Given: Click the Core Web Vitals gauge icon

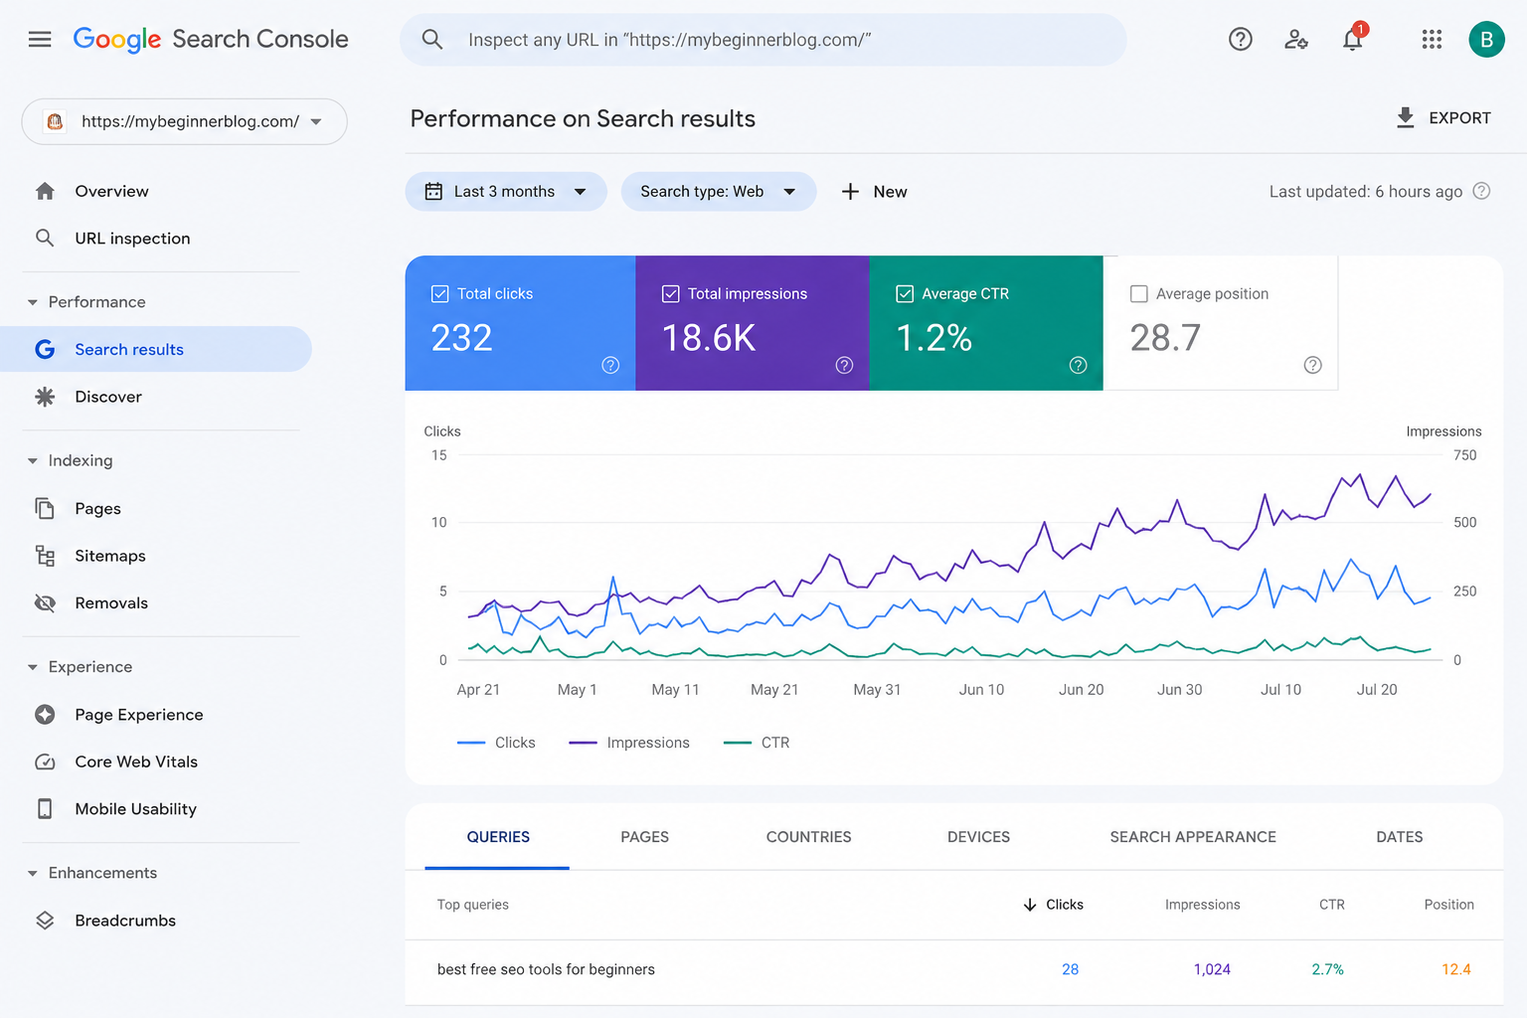Looking at the screenshot, I should [x=45, y=762].
